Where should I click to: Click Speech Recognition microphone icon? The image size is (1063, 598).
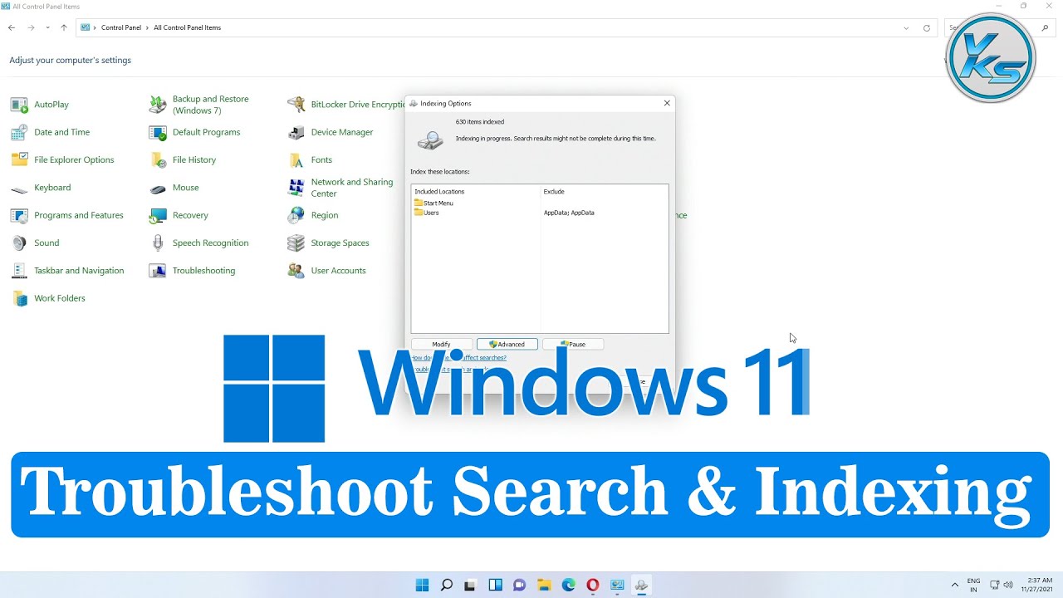pyautogui.click(x=158, y=243)
